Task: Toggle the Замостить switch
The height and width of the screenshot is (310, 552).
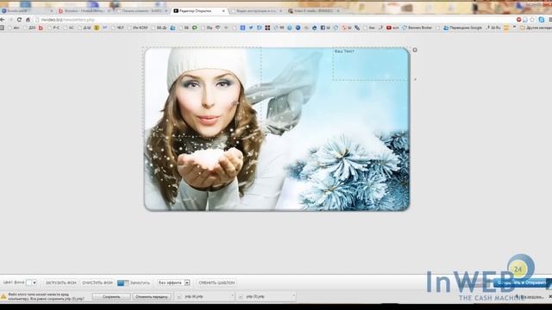Action: coord(122,282)
